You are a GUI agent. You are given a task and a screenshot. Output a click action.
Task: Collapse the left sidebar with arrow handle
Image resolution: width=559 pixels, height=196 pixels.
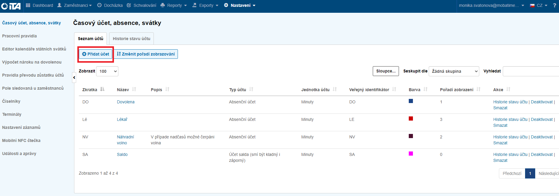point(74,78)
